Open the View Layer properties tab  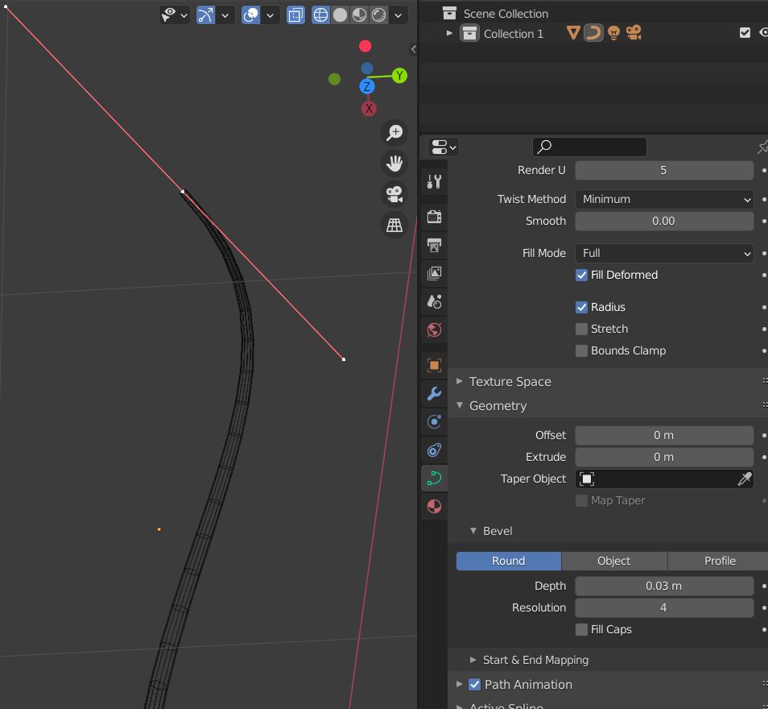(x=435, y=273)
